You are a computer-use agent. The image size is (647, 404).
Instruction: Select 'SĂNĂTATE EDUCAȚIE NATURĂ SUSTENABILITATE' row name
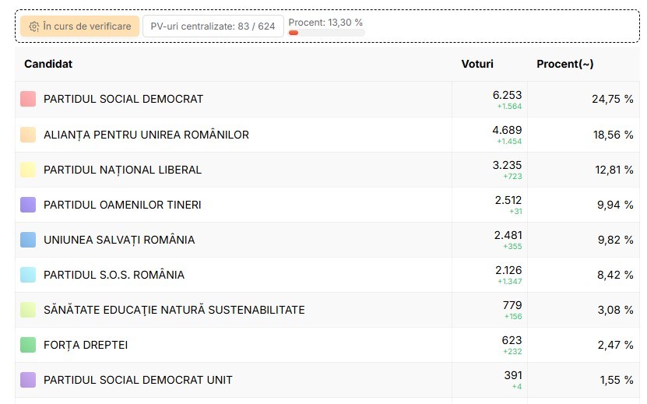tap(174, 310)
